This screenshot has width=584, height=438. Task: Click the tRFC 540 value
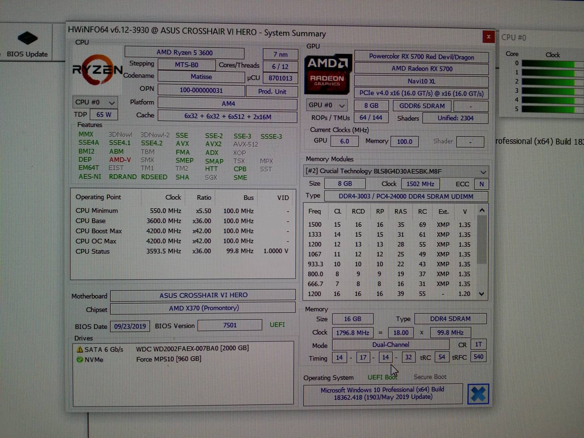click(x=478, y=357)
